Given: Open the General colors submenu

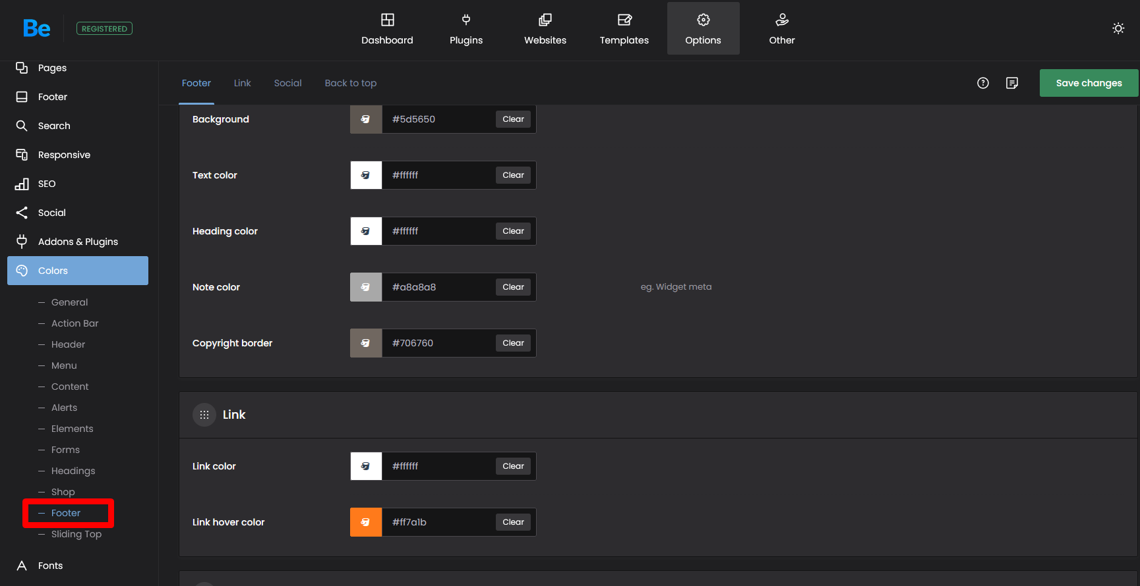Looking at the screenshot, I should 69,302.
